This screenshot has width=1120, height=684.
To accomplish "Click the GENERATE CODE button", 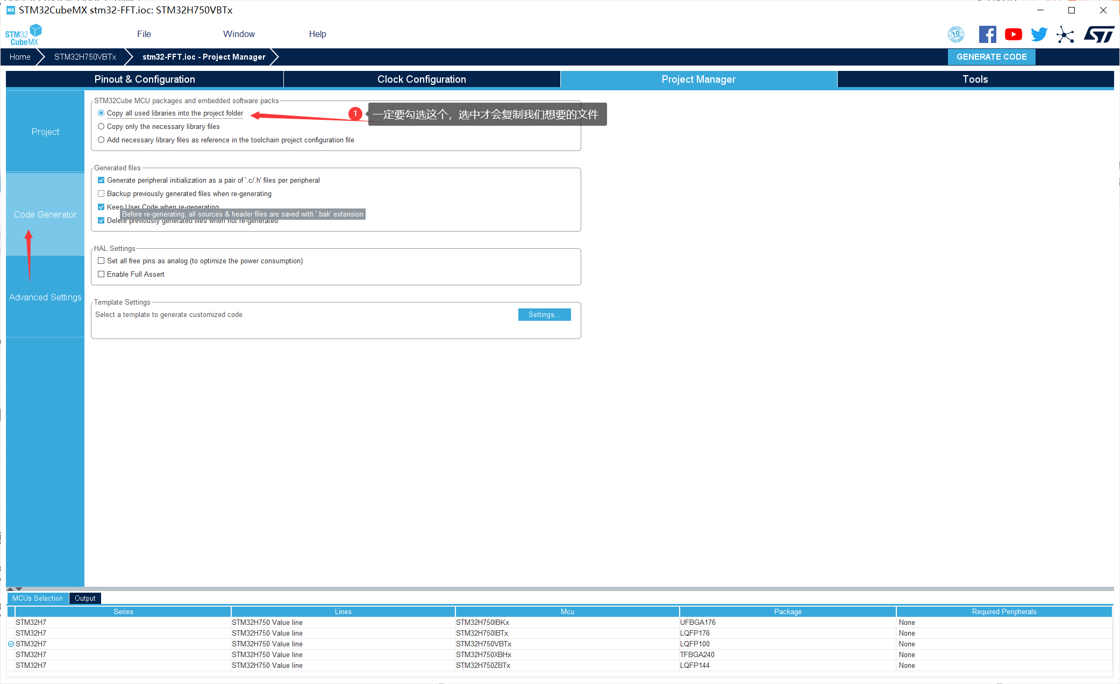I will click(991, 57).
